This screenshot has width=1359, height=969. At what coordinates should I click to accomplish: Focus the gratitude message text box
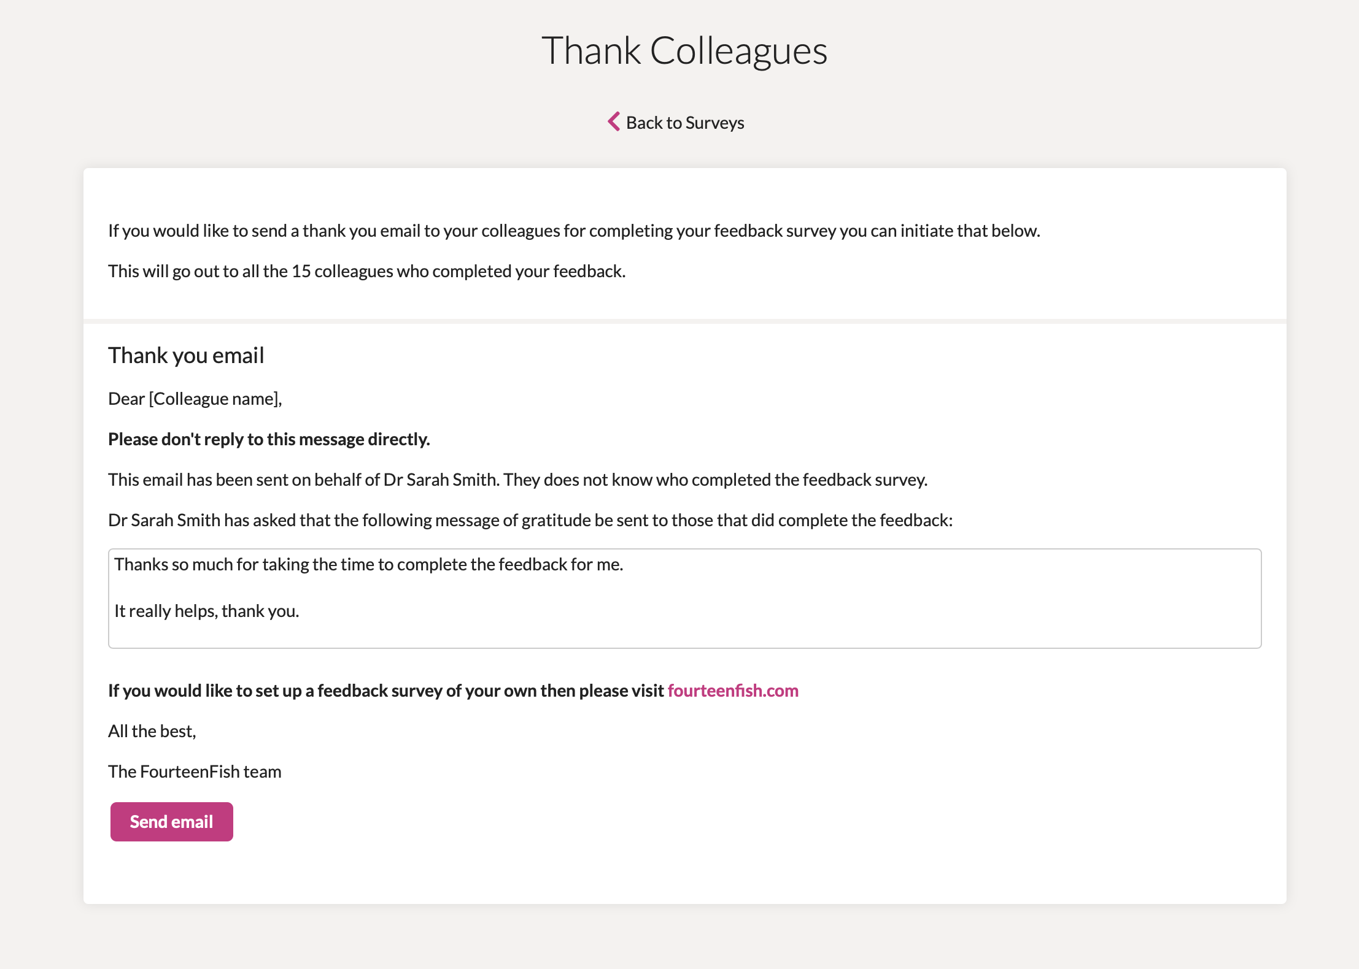pyautogui.click(x=684, y=599)
